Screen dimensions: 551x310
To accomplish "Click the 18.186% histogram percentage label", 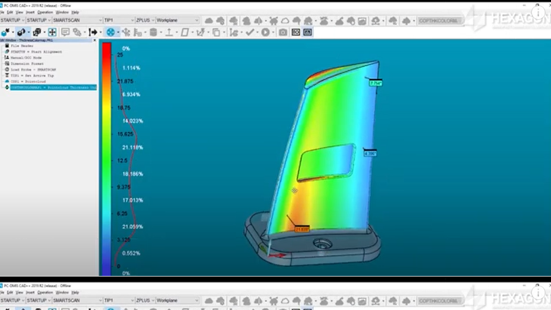I will [x=132, y=174].
